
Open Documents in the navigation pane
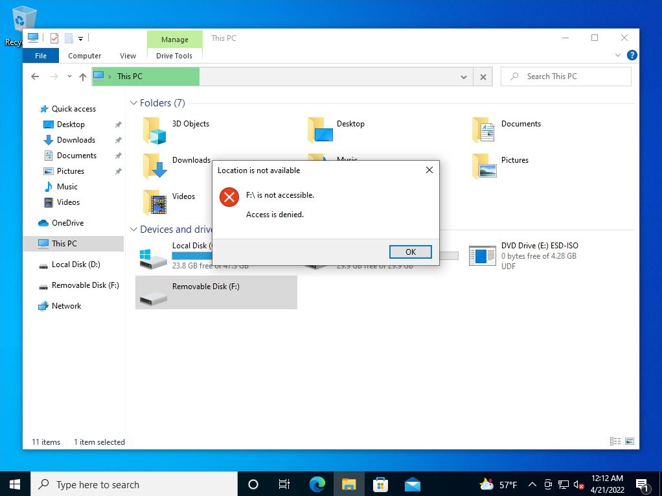tap(76, 156)
